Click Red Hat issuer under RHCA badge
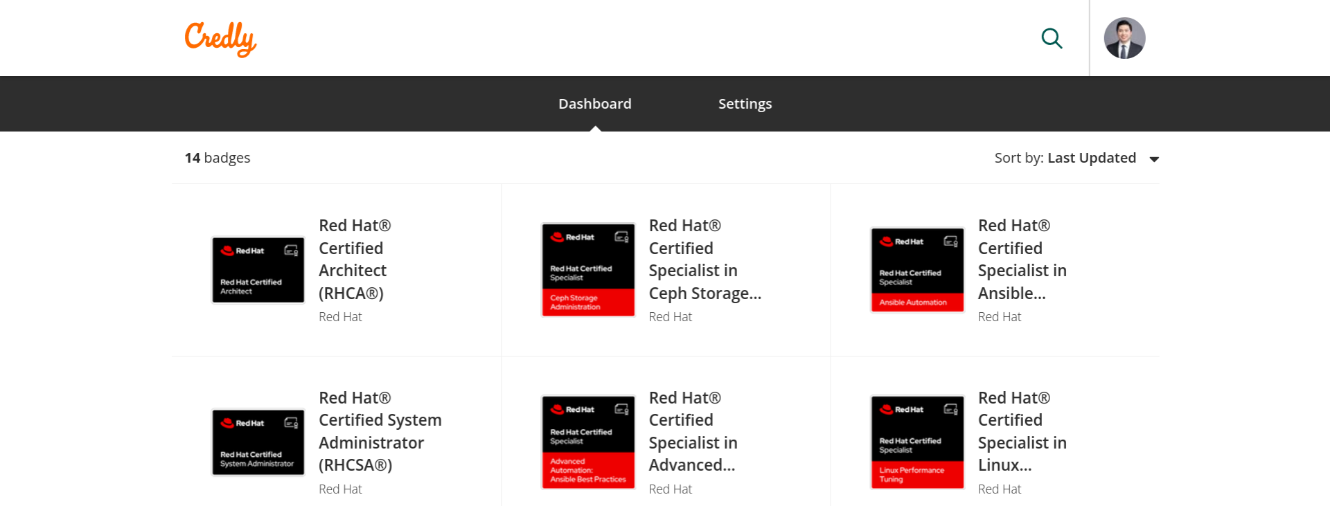The height and width of the screenshot is (506, 1330). point(340,317)
